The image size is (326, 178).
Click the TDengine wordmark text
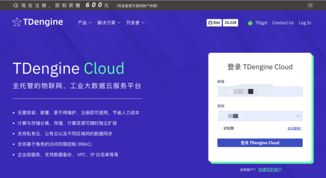pos(43,22)
